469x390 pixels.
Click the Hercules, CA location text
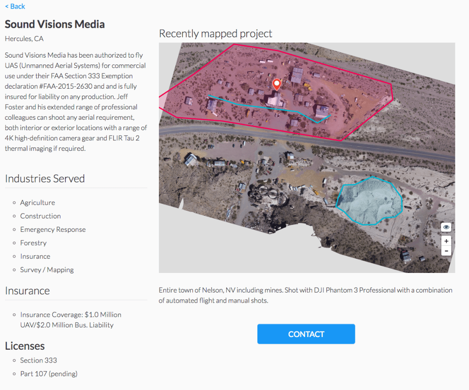24,39
